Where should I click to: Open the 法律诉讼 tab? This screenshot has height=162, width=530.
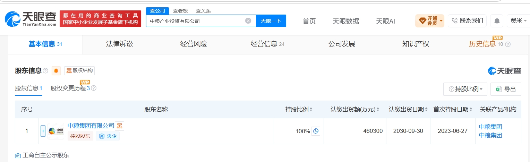coord(119,44)
